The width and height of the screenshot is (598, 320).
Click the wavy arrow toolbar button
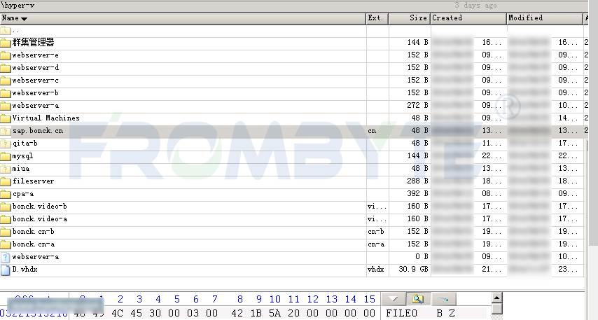[444, 299]
